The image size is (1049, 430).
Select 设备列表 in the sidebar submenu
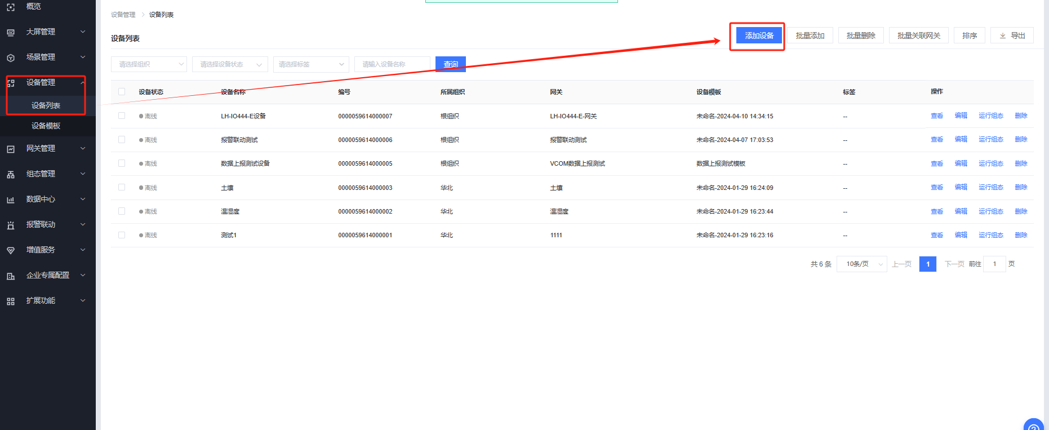[46, 105]
